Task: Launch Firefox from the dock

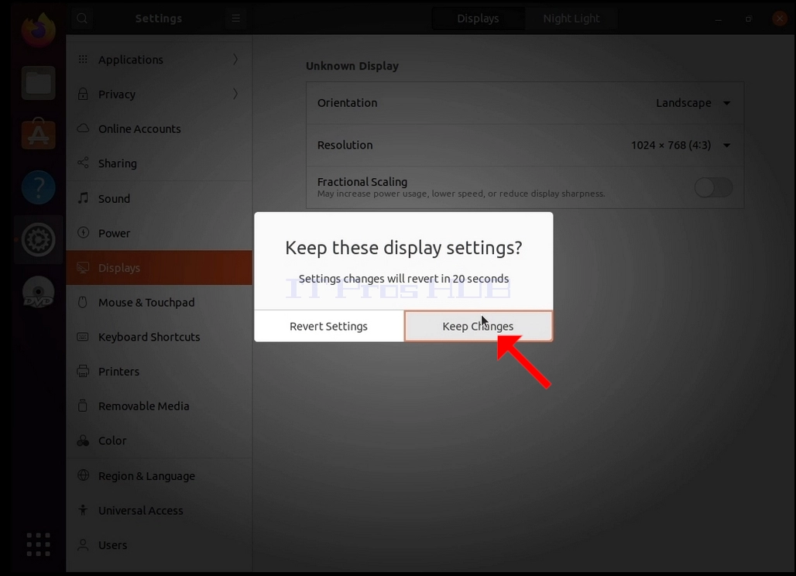Action: tap(39, 30)
